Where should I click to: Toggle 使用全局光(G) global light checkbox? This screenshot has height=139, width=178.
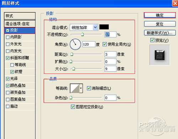pyautogui.click(x=105, y=44)
